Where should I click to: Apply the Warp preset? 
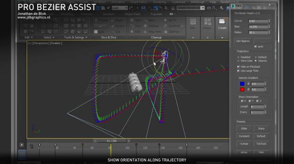[x=261, y=128]
